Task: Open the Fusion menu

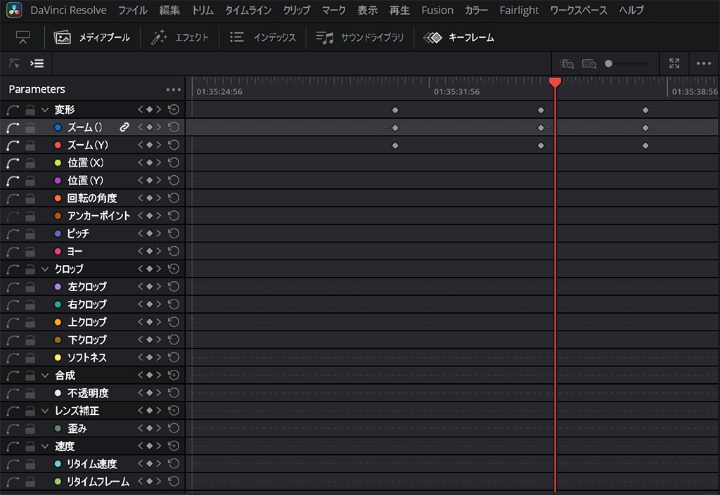Action: pyautogui.click(x=437, y=11)
